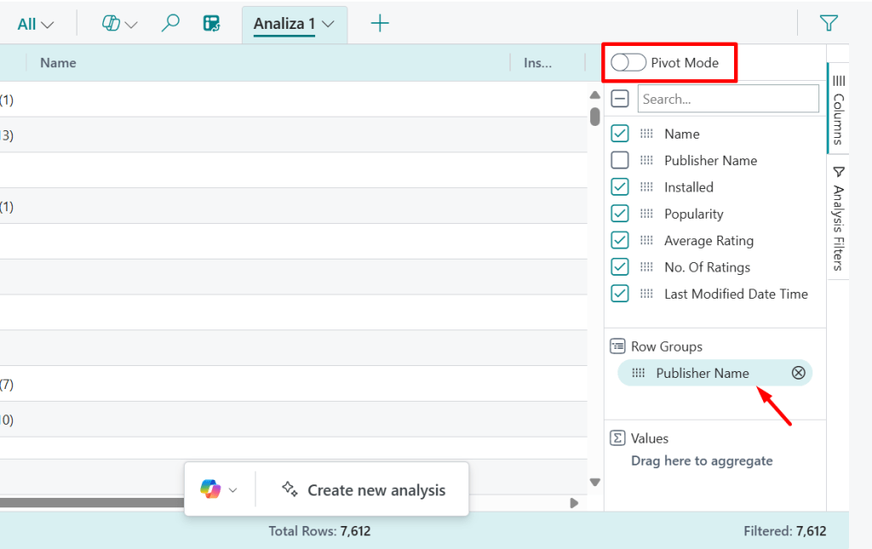Viewport: 872px width, 549px height.
Task: Expand the Copilot floating bar dropdown arrow
Action: (x=233, y=490)
